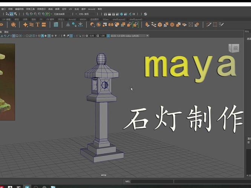The height and width of the screenshot is (188, 251).
Task: Click the stone lantern reference image
Action: point(8,82)
